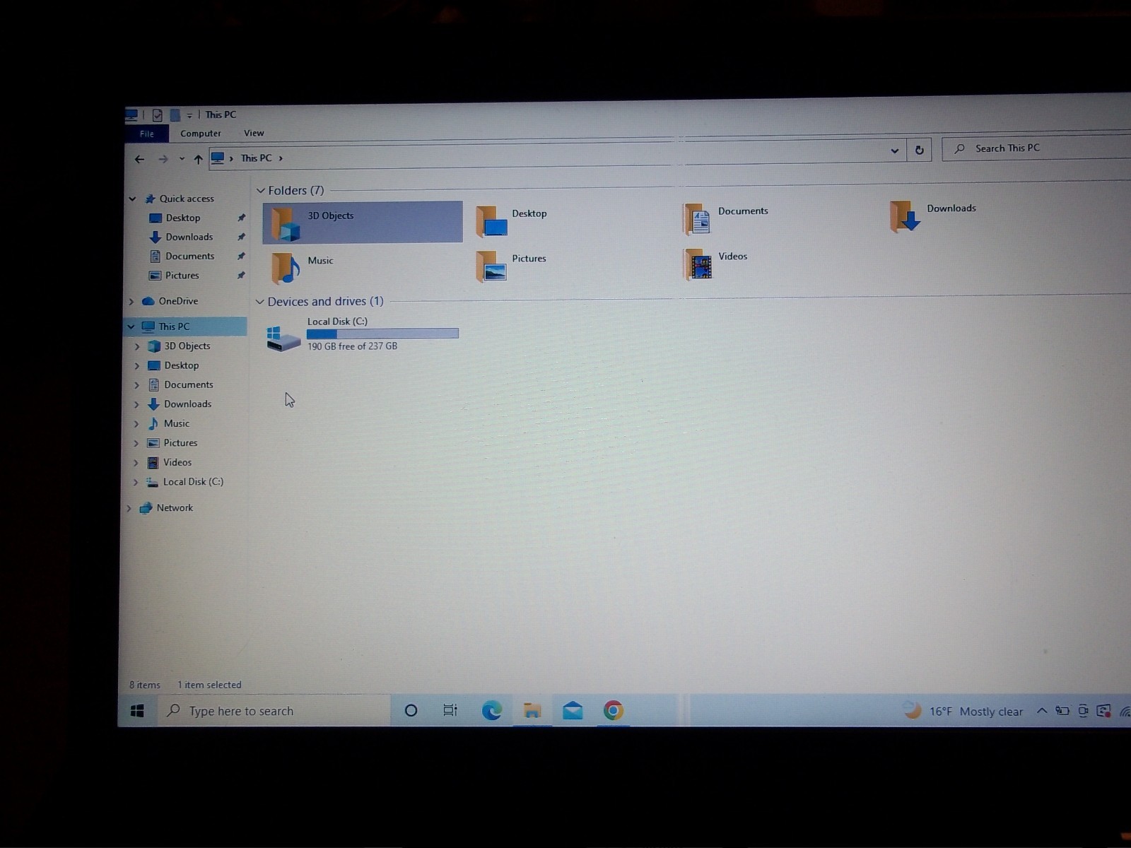This screenshot has height=848, width=1131.
Task: Go up one level with the Up arrow
Action: pos(198,159)
